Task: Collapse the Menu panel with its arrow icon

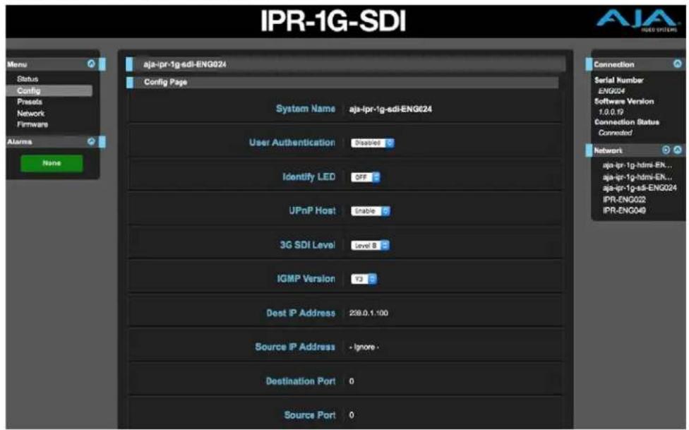Action: (91, 64)
